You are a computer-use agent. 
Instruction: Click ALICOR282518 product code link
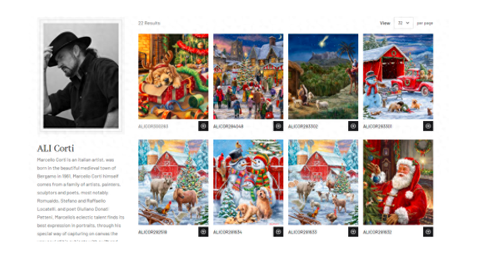(x=152, y=232)
